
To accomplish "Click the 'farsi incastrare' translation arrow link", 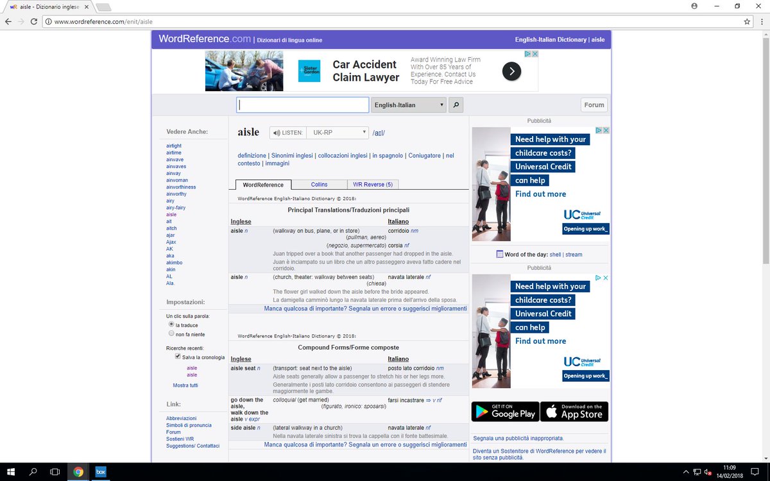I will (428, 400).
